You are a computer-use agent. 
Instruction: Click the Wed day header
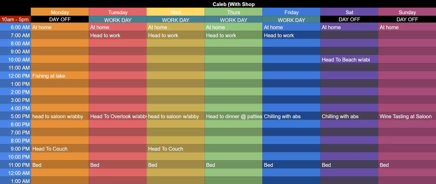pyautogui.click(x=175, y=12)
